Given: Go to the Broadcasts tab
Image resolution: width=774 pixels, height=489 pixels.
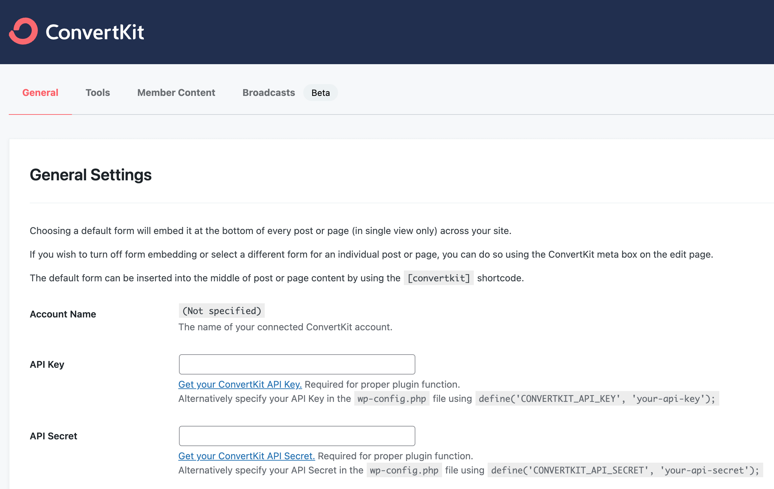Looking at the screenshot, I should [268, 93].
